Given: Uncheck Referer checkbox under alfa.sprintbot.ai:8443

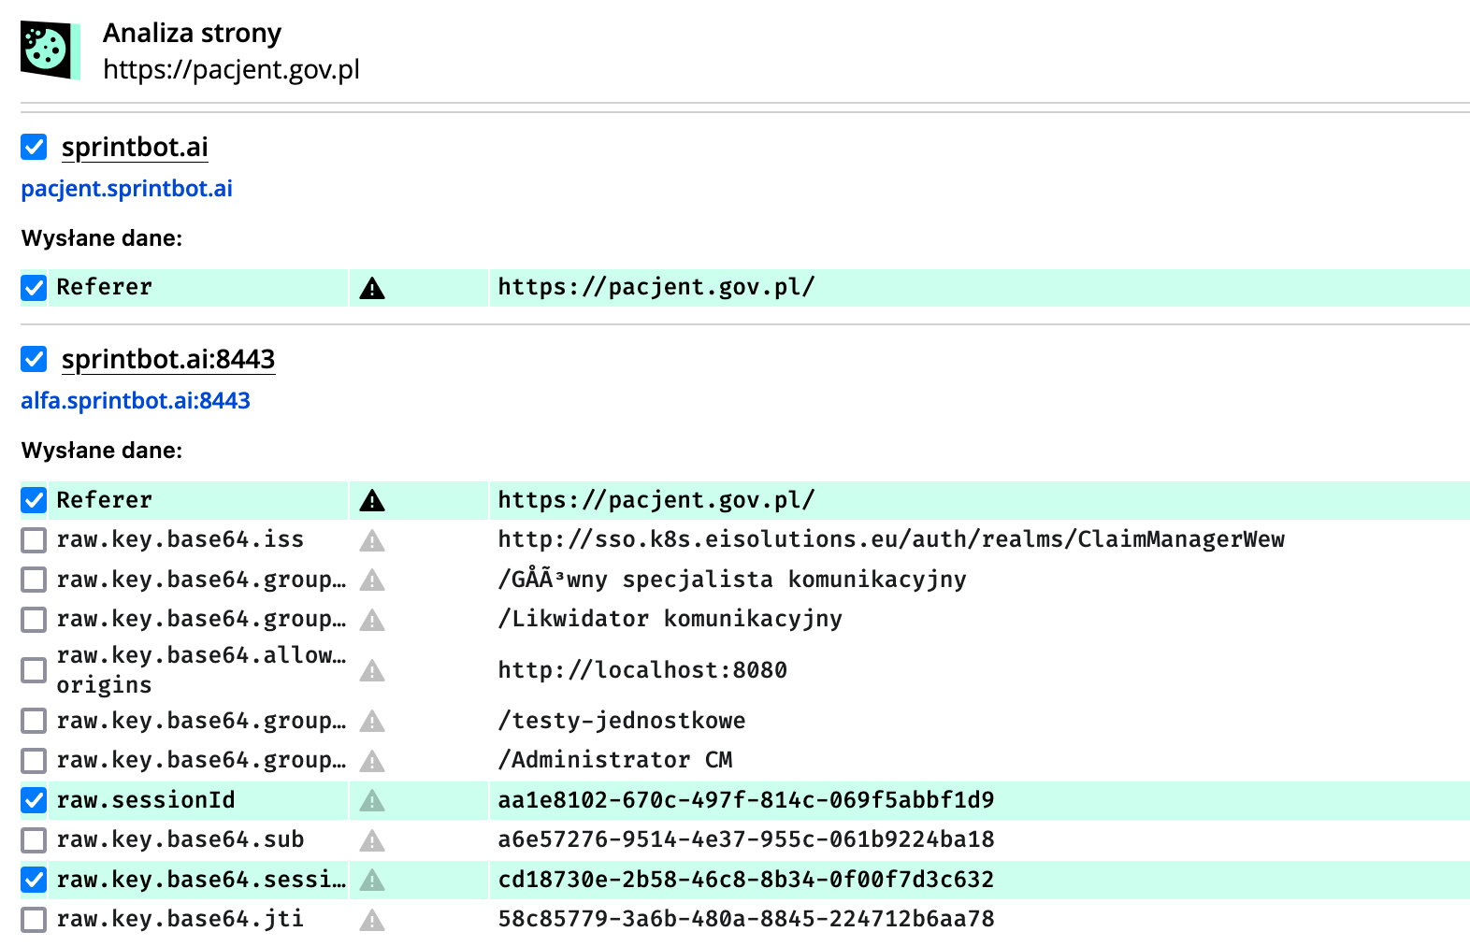Looking at the screenshot, I should point(34,500).
